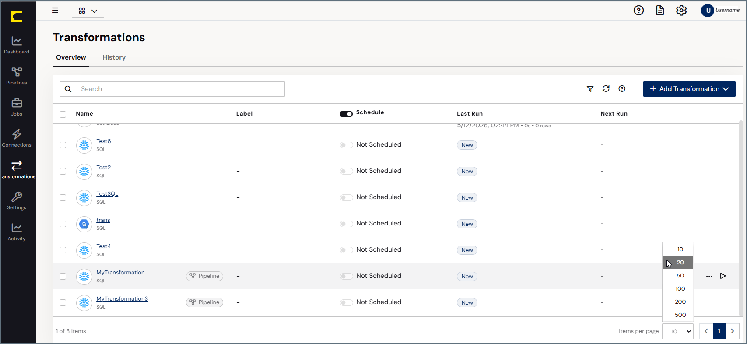Click the Search input field

[172, 89]
